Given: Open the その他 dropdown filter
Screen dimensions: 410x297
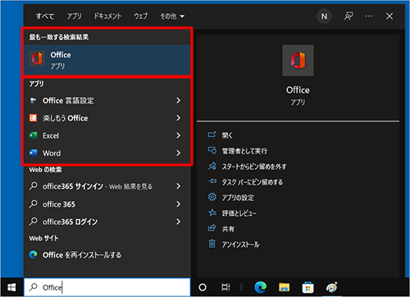Looking at the screenshot, I should point(172,16).
